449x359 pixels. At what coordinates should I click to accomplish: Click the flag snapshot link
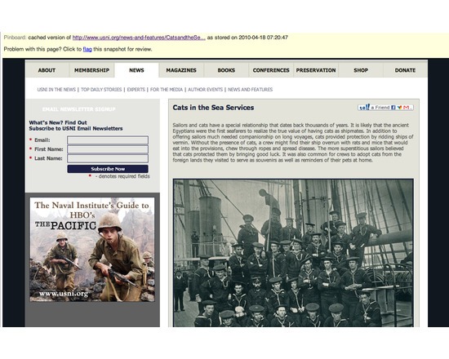point(87,49)
